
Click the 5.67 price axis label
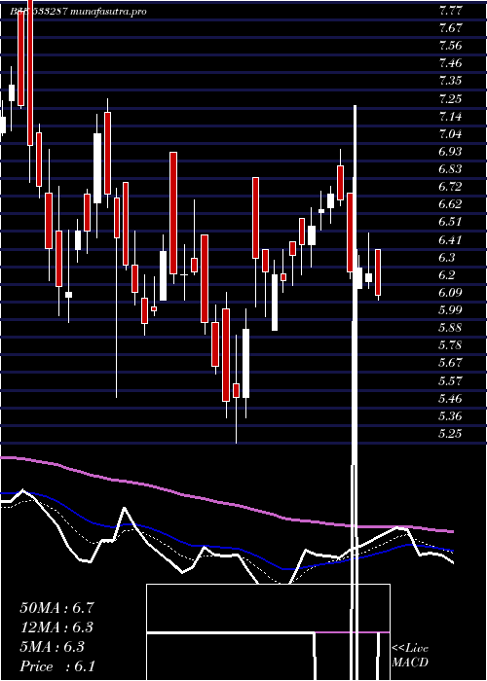click(x=450, y=363)
